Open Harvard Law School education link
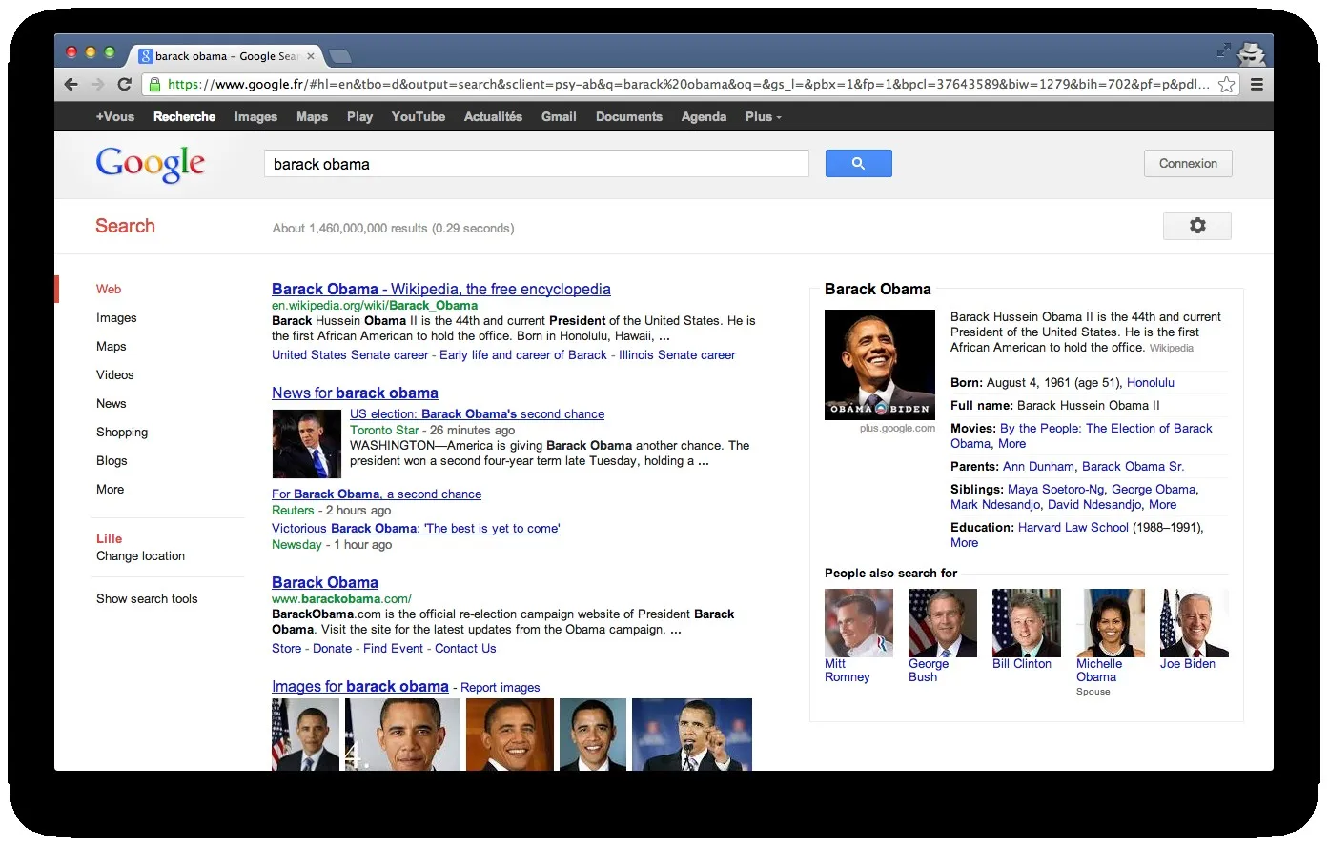The height and width of the screenshot is (846, 1328). click(x=1073, y=527)
